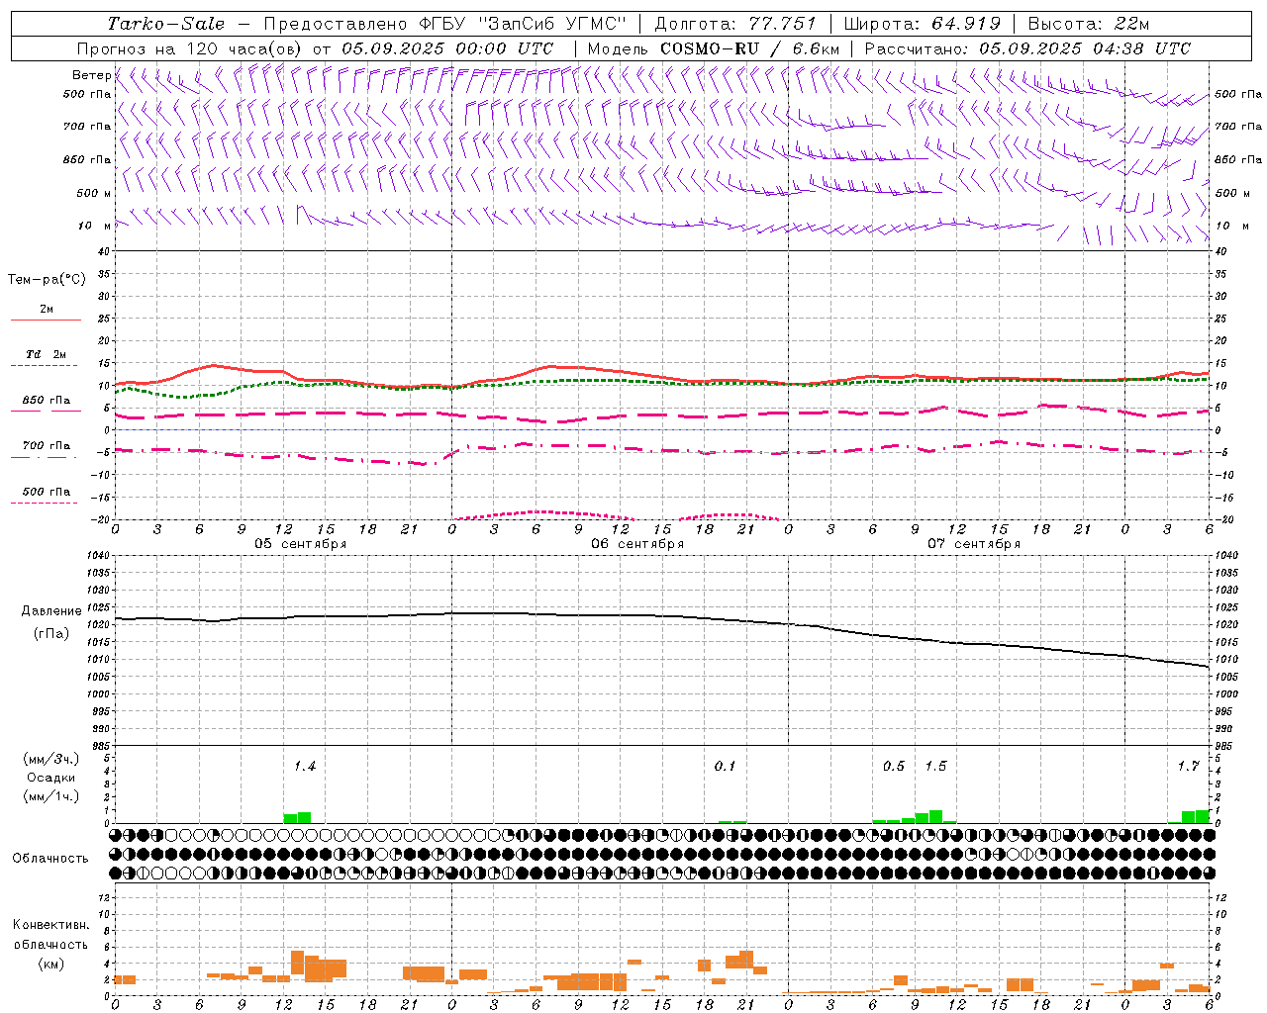Screen dimensions: 1267x1013
Task: Click the 'Осадки' precipitation label
Action: pyautogui.click(x=49, y=778)
